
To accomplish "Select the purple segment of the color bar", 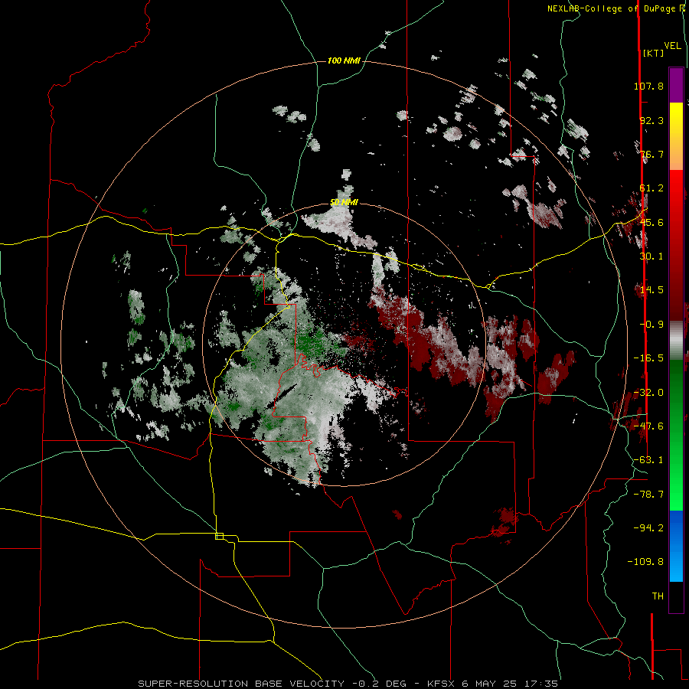I will tap(676, 85).
